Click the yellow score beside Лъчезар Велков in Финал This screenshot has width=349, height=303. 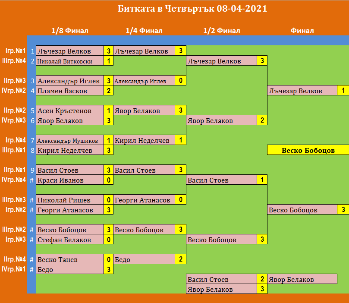click(343, 91)
